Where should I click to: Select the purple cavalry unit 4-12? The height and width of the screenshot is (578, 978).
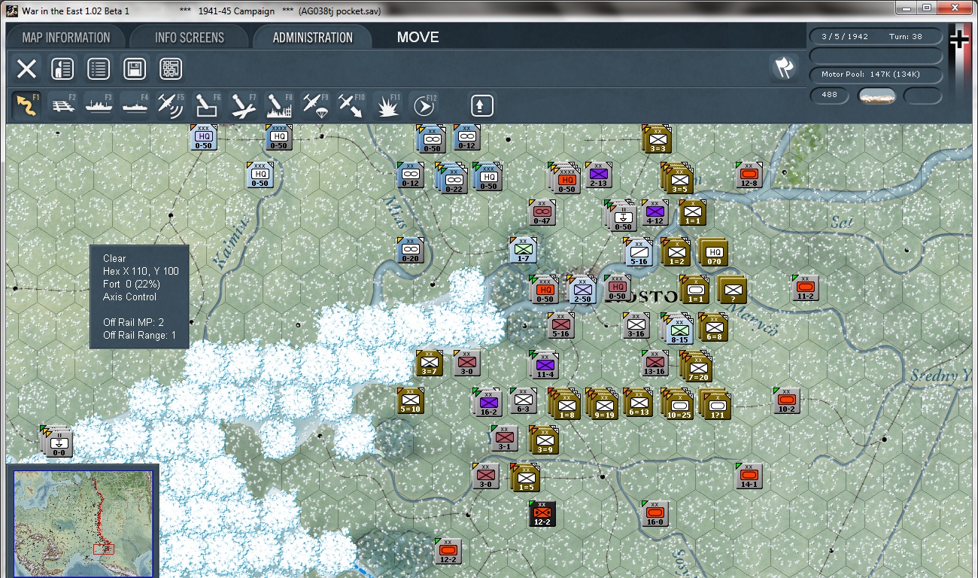pos(655,213)
